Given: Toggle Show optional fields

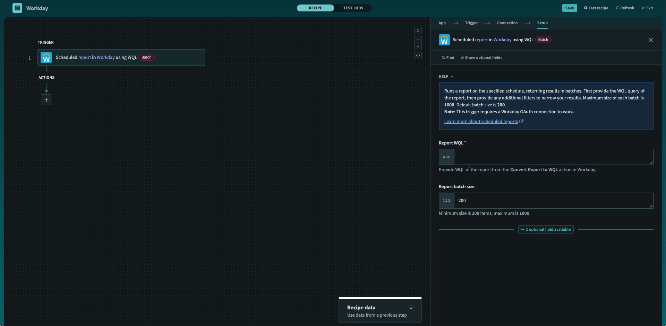Looking at the screenshot, I should coord(481,58).
